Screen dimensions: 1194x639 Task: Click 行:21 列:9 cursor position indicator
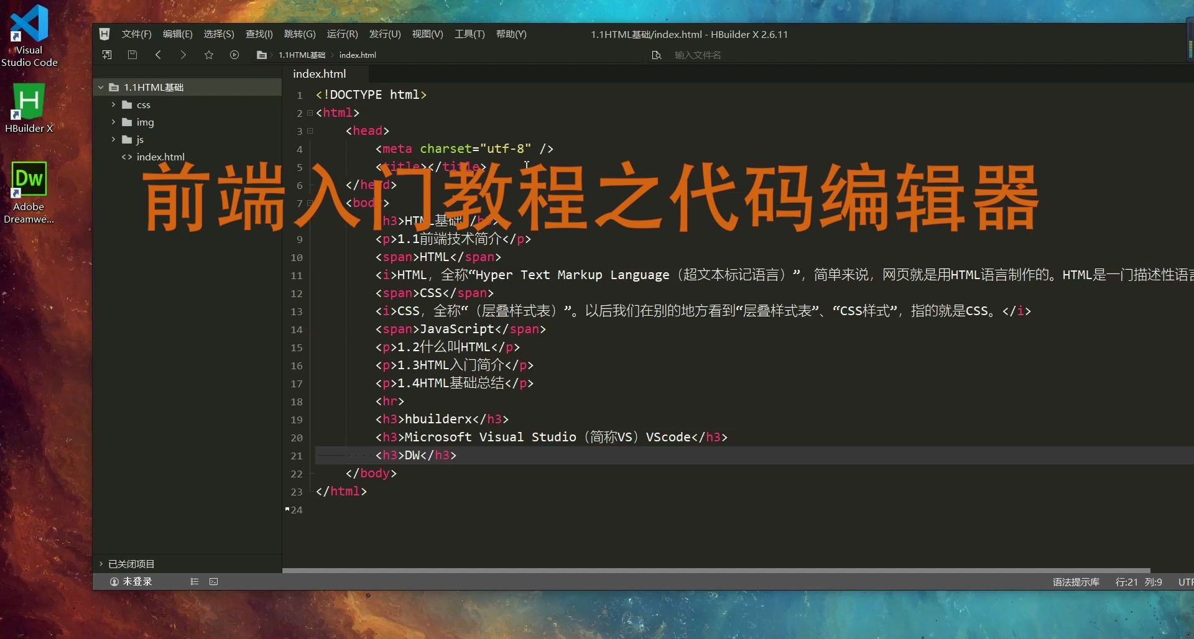1139,582
